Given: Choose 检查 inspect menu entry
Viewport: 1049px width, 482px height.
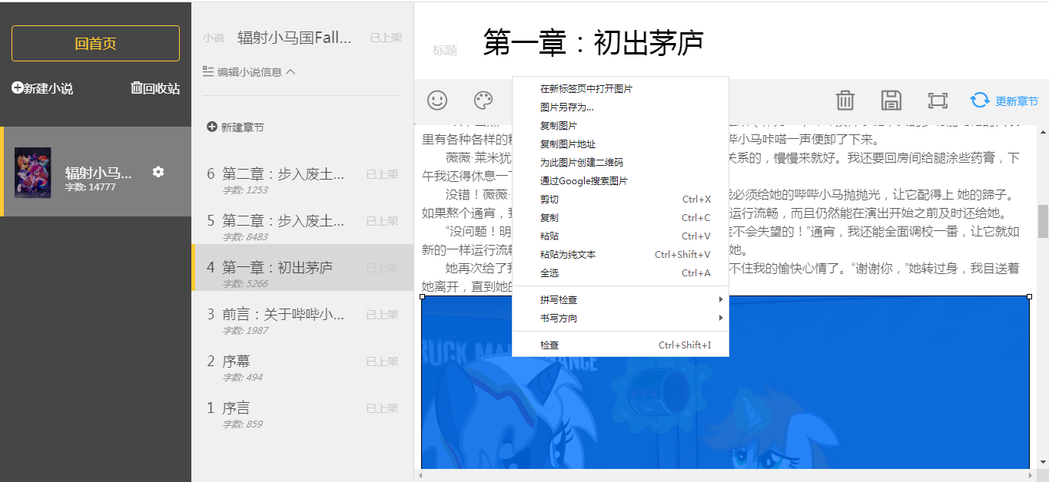Looking at the screenshot, I should point(620,345).
